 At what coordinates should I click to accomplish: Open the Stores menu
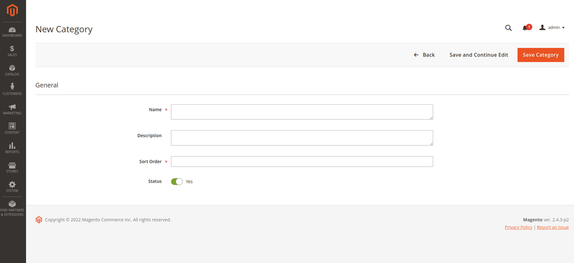click(x=12, y=166)
